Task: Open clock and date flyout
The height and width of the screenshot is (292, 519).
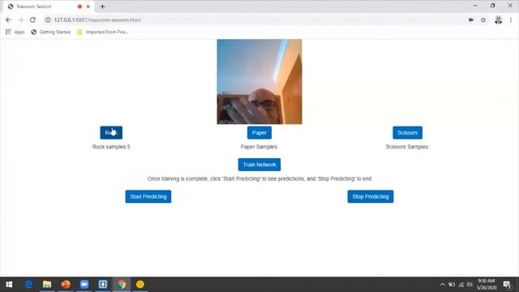Action: 487,285
